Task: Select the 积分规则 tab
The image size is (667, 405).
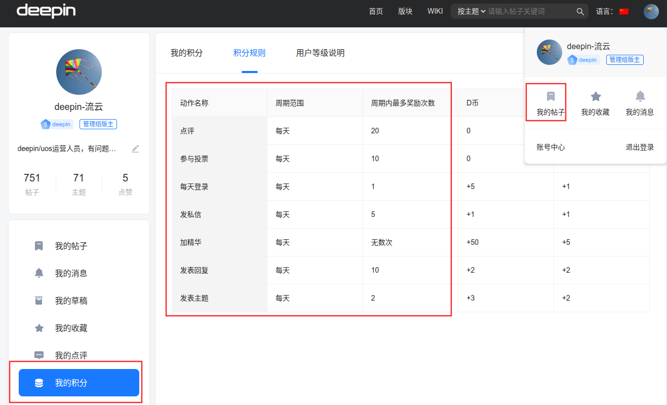Action: click(x=250, y=53)
